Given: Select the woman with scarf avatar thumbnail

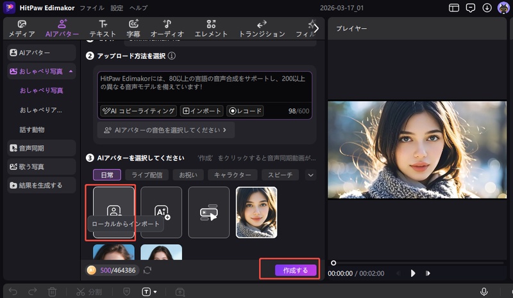Looking at the screenshot, I should 256,212.
